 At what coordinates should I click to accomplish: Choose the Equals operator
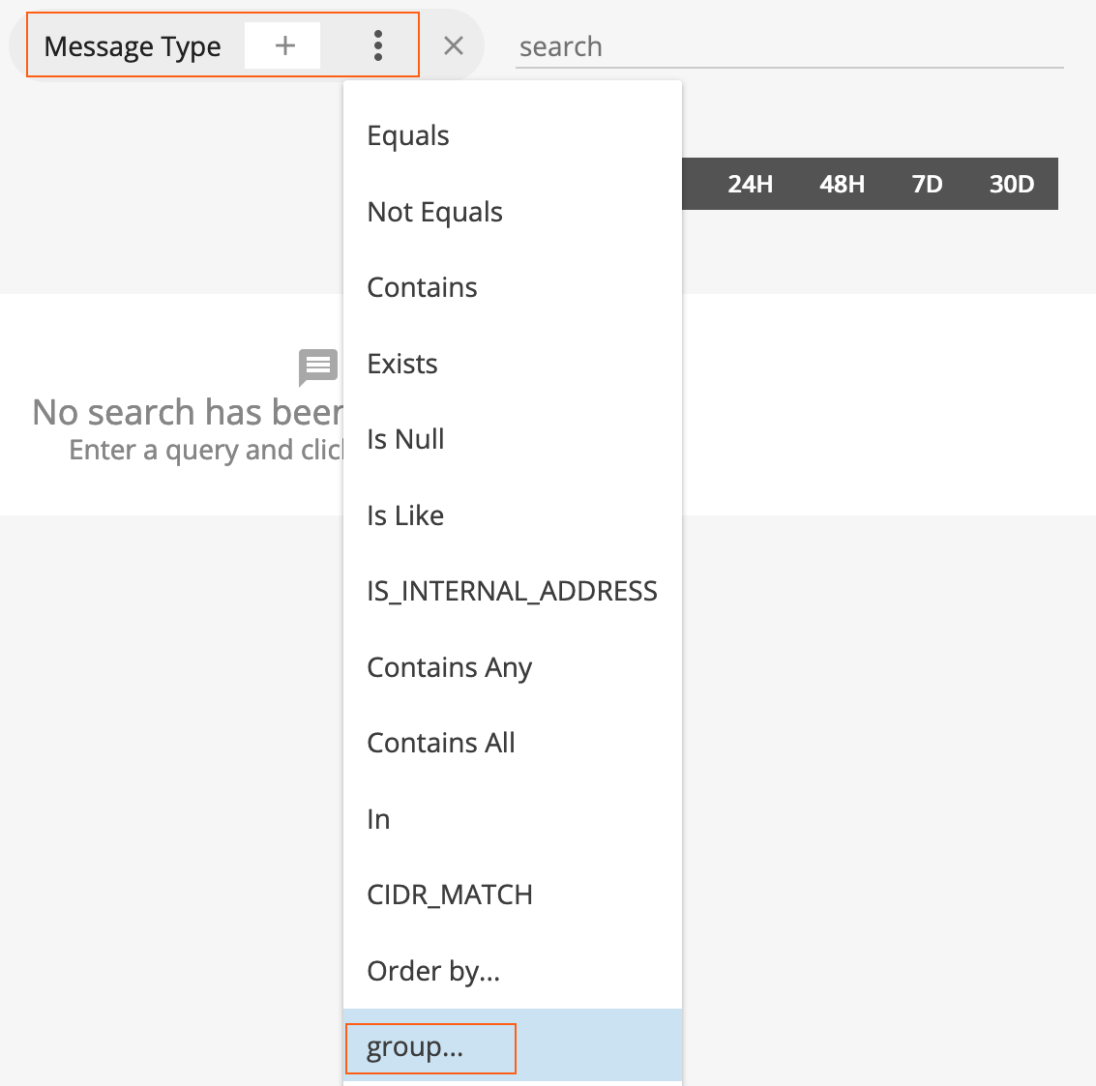click(408, 135)
